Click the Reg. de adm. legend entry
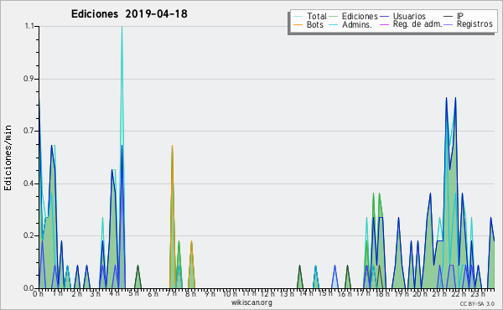503x310 pixels. pos(411,24)
